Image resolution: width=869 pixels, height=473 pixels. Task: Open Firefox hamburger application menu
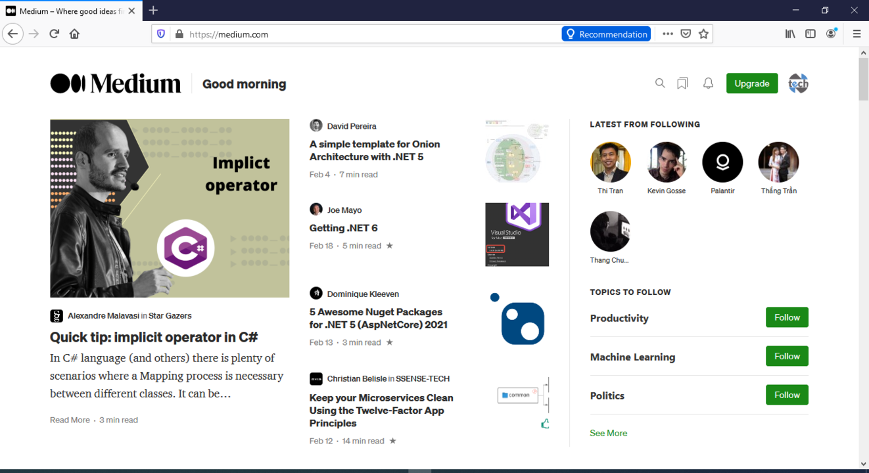point(857,34)
